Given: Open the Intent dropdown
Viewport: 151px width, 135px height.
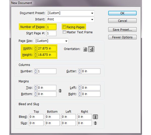Looking at the screenshot, I should click(x=70, y=19).
